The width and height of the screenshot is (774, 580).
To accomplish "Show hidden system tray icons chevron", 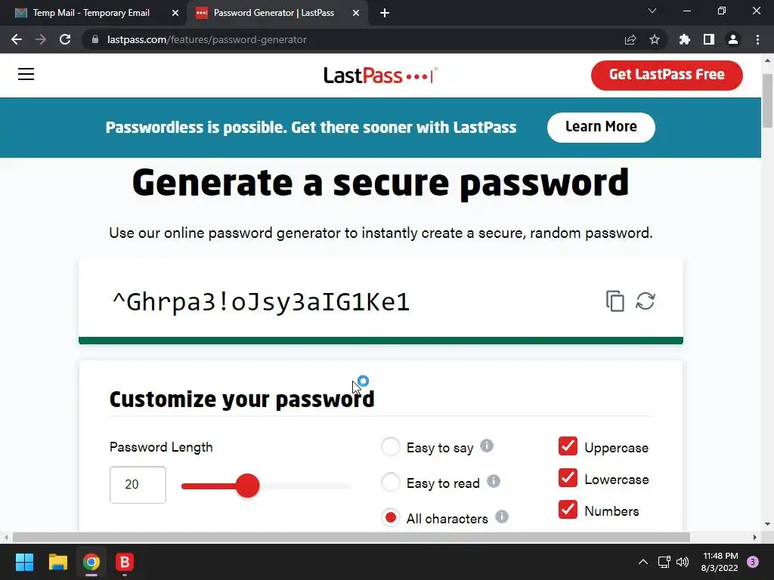I will [x=643, y=562].
